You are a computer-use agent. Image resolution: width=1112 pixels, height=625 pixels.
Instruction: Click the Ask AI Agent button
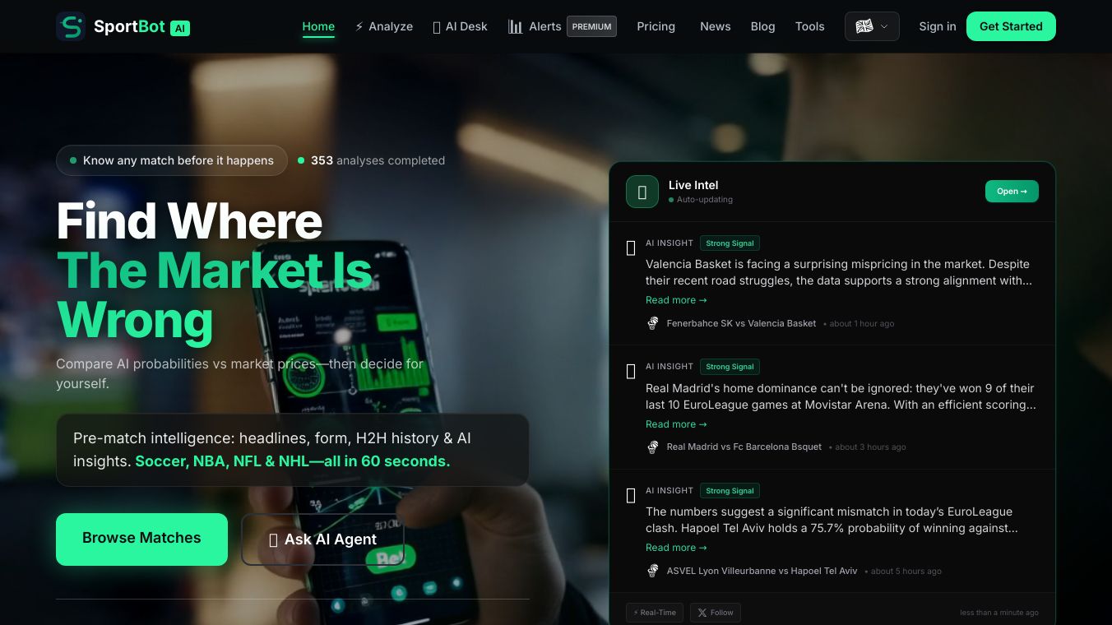pyautogui.click(x=322, y=539)
